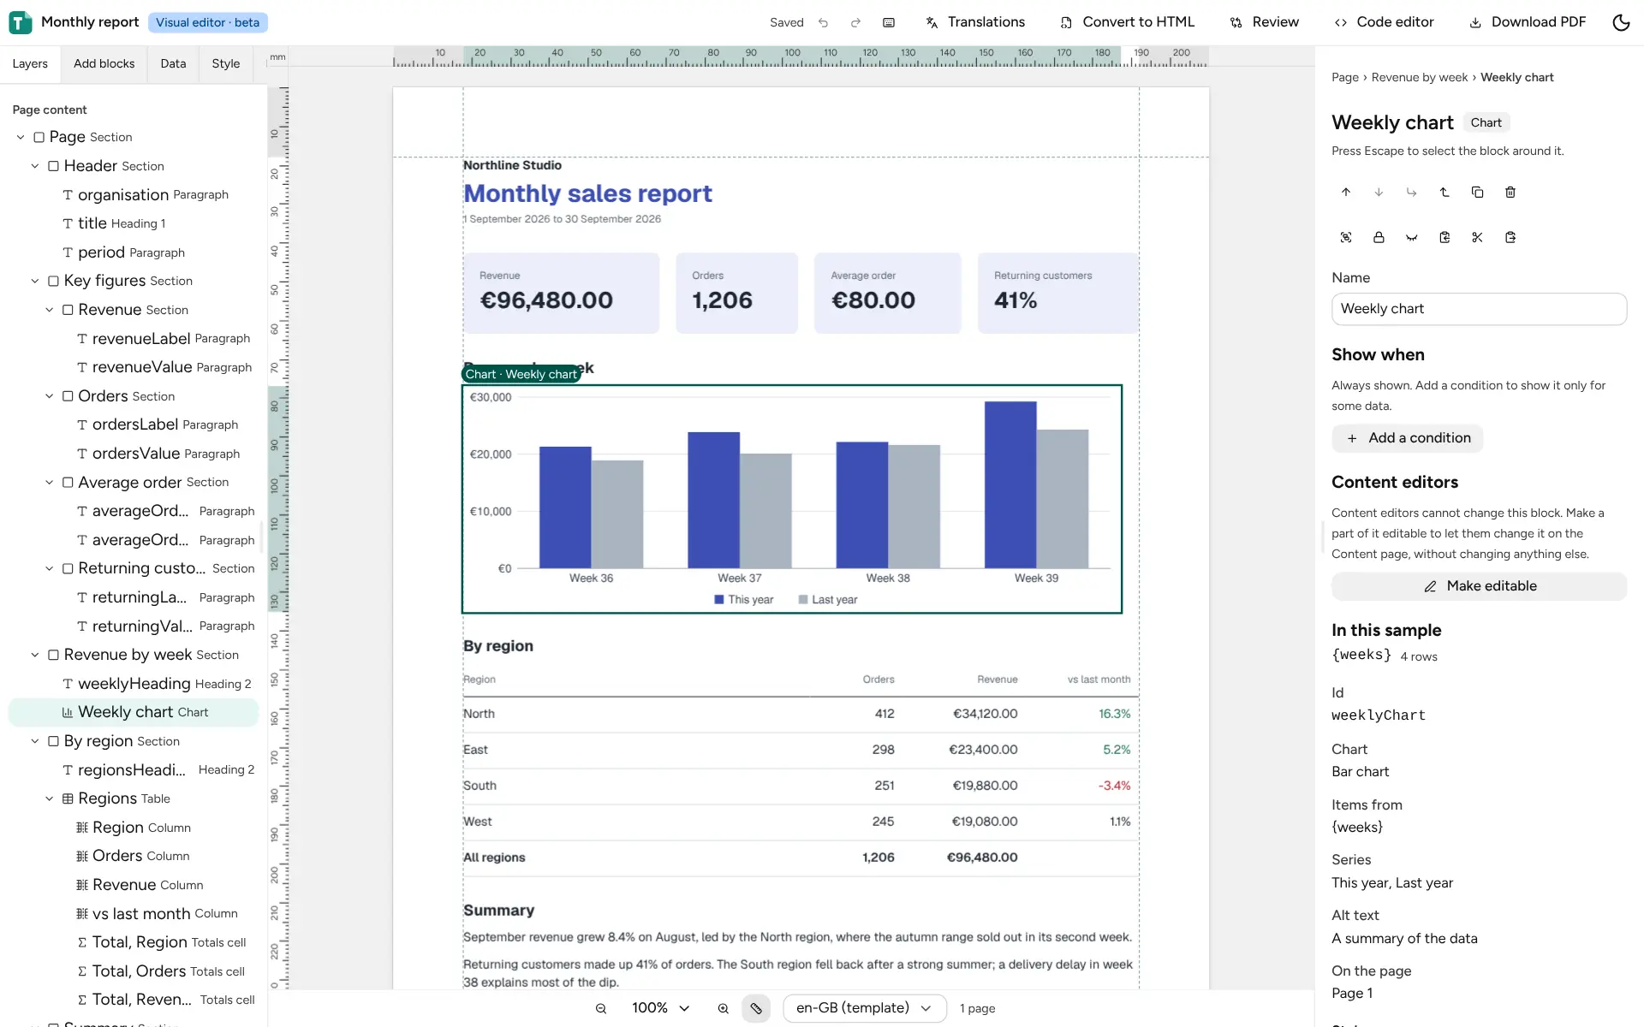The height and width of the screenshot is (1027, 1644).
Task: Collapse the Revenue section chevron
Action: click(x=50, y=310)
